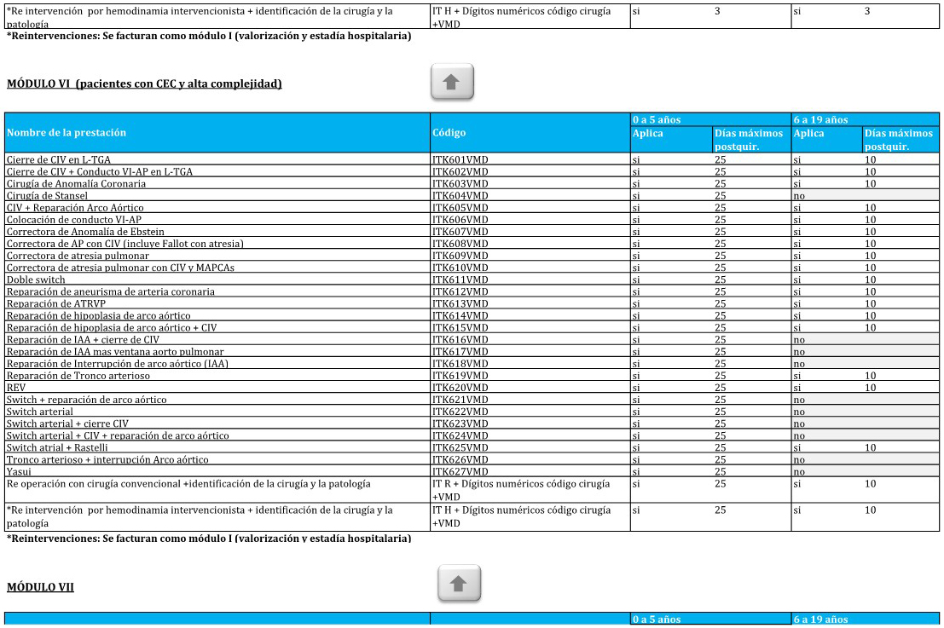Select the 'Correctora de Anomalía de Ebstein' cell

85,232
